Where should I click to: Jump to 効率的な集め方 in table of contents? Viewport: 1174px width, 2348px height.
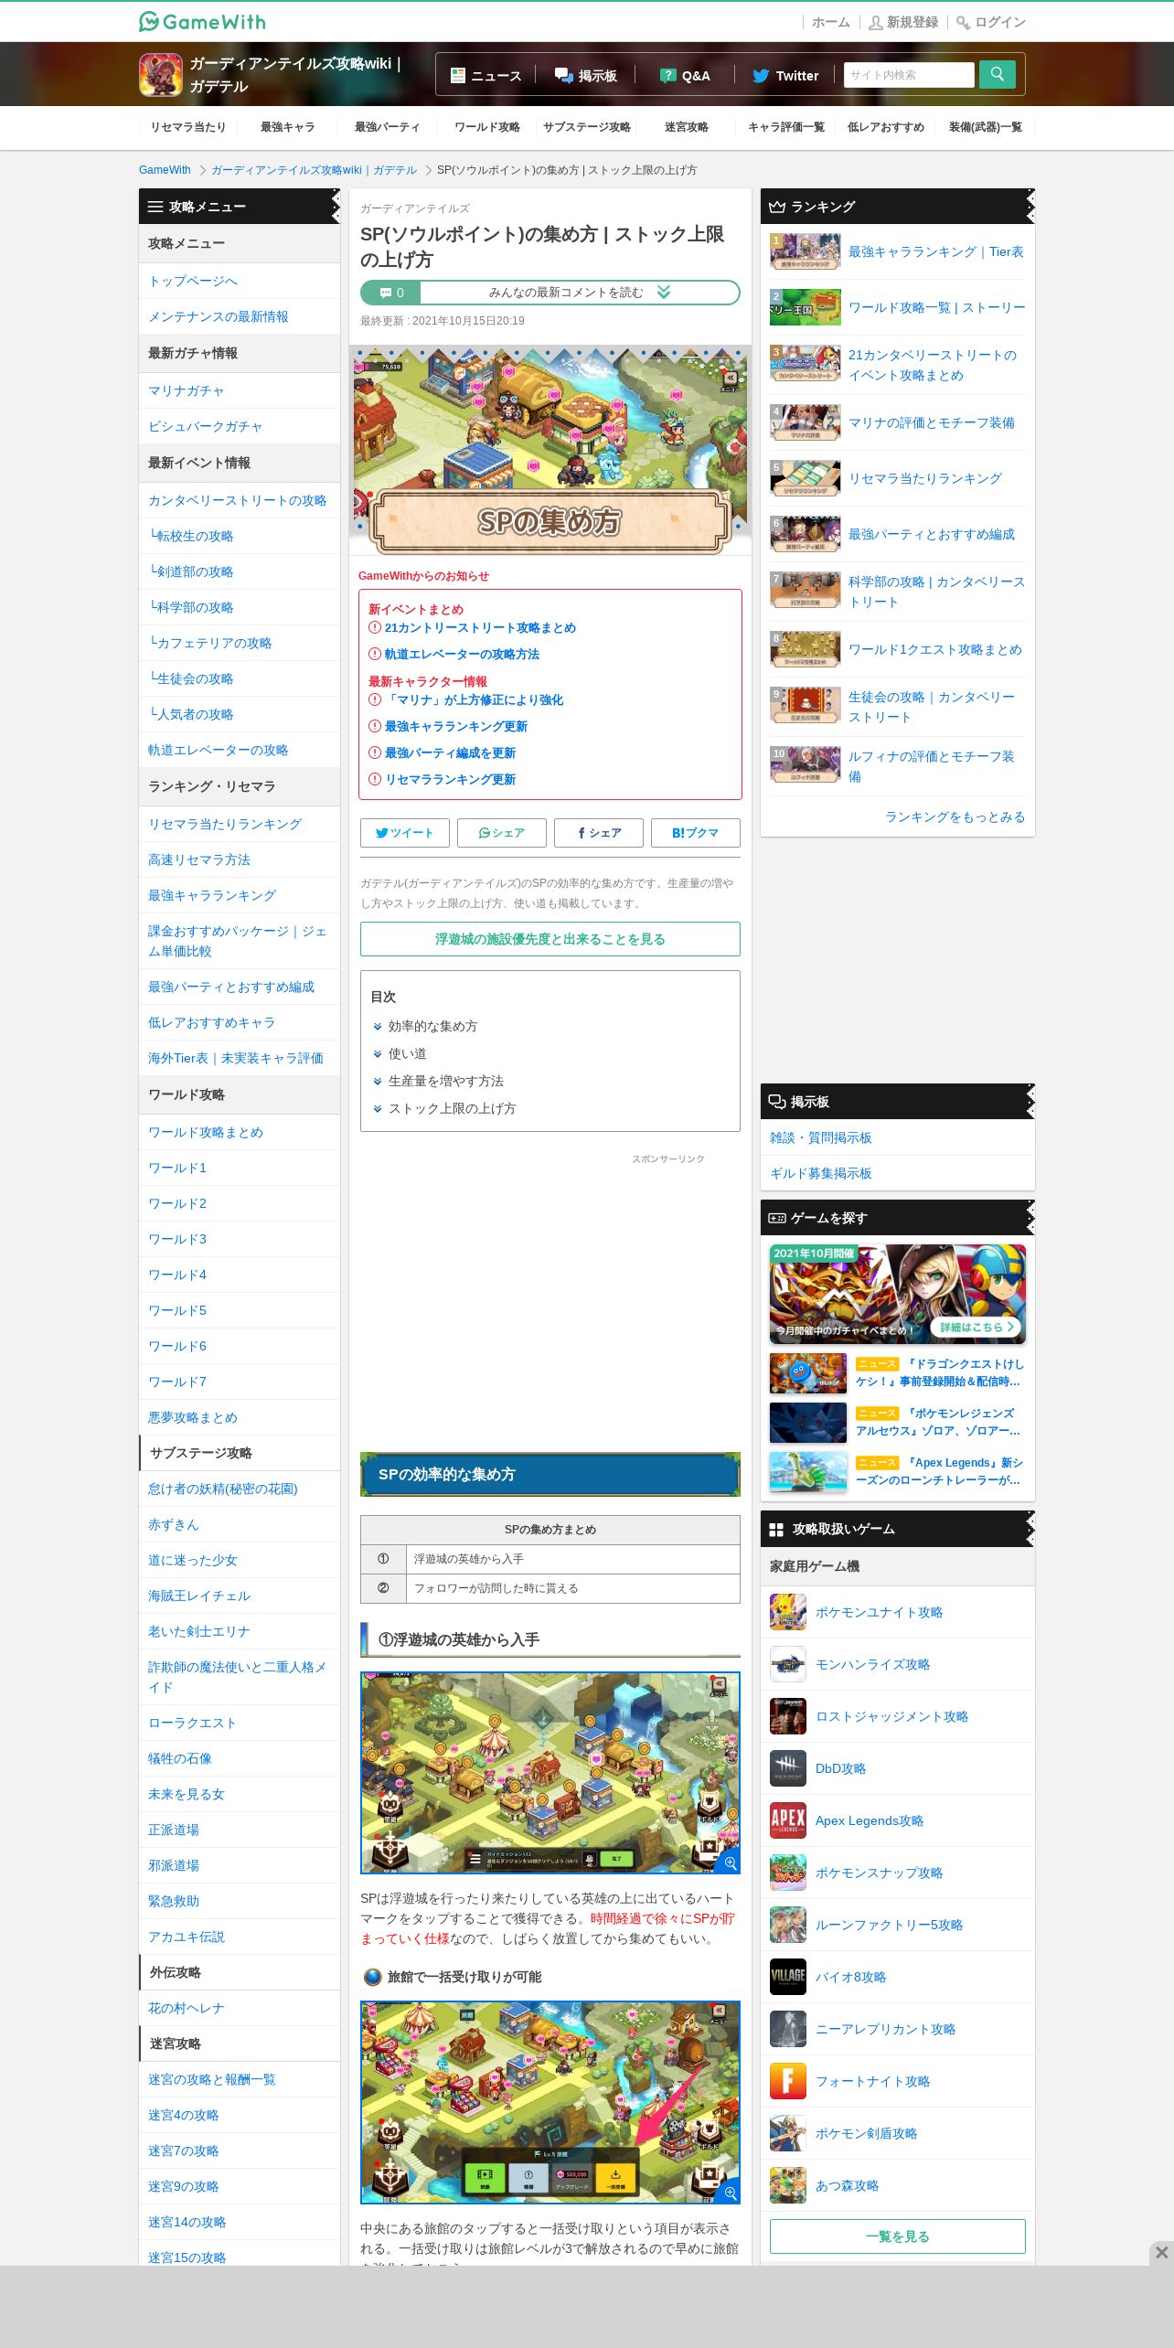432,1026
